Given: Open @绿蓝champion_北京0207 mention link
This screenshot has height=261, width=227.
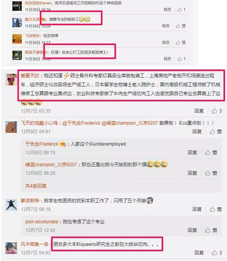Looking at the screenshot, I should coord(130,123).
